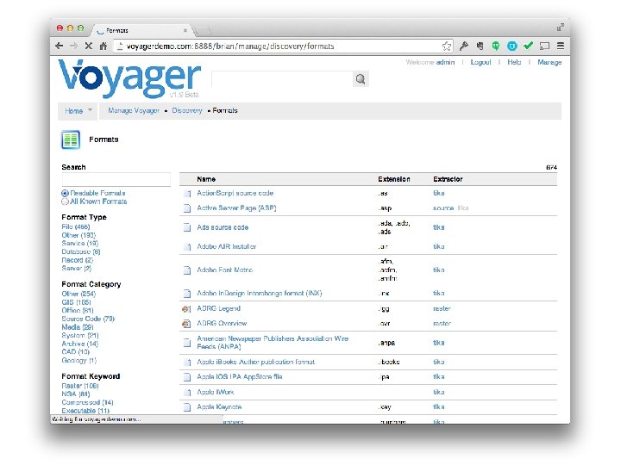621x465 pixels.
Task: Click the Manage link in top right
Action: pyautogui.click(x=549, y=62)
